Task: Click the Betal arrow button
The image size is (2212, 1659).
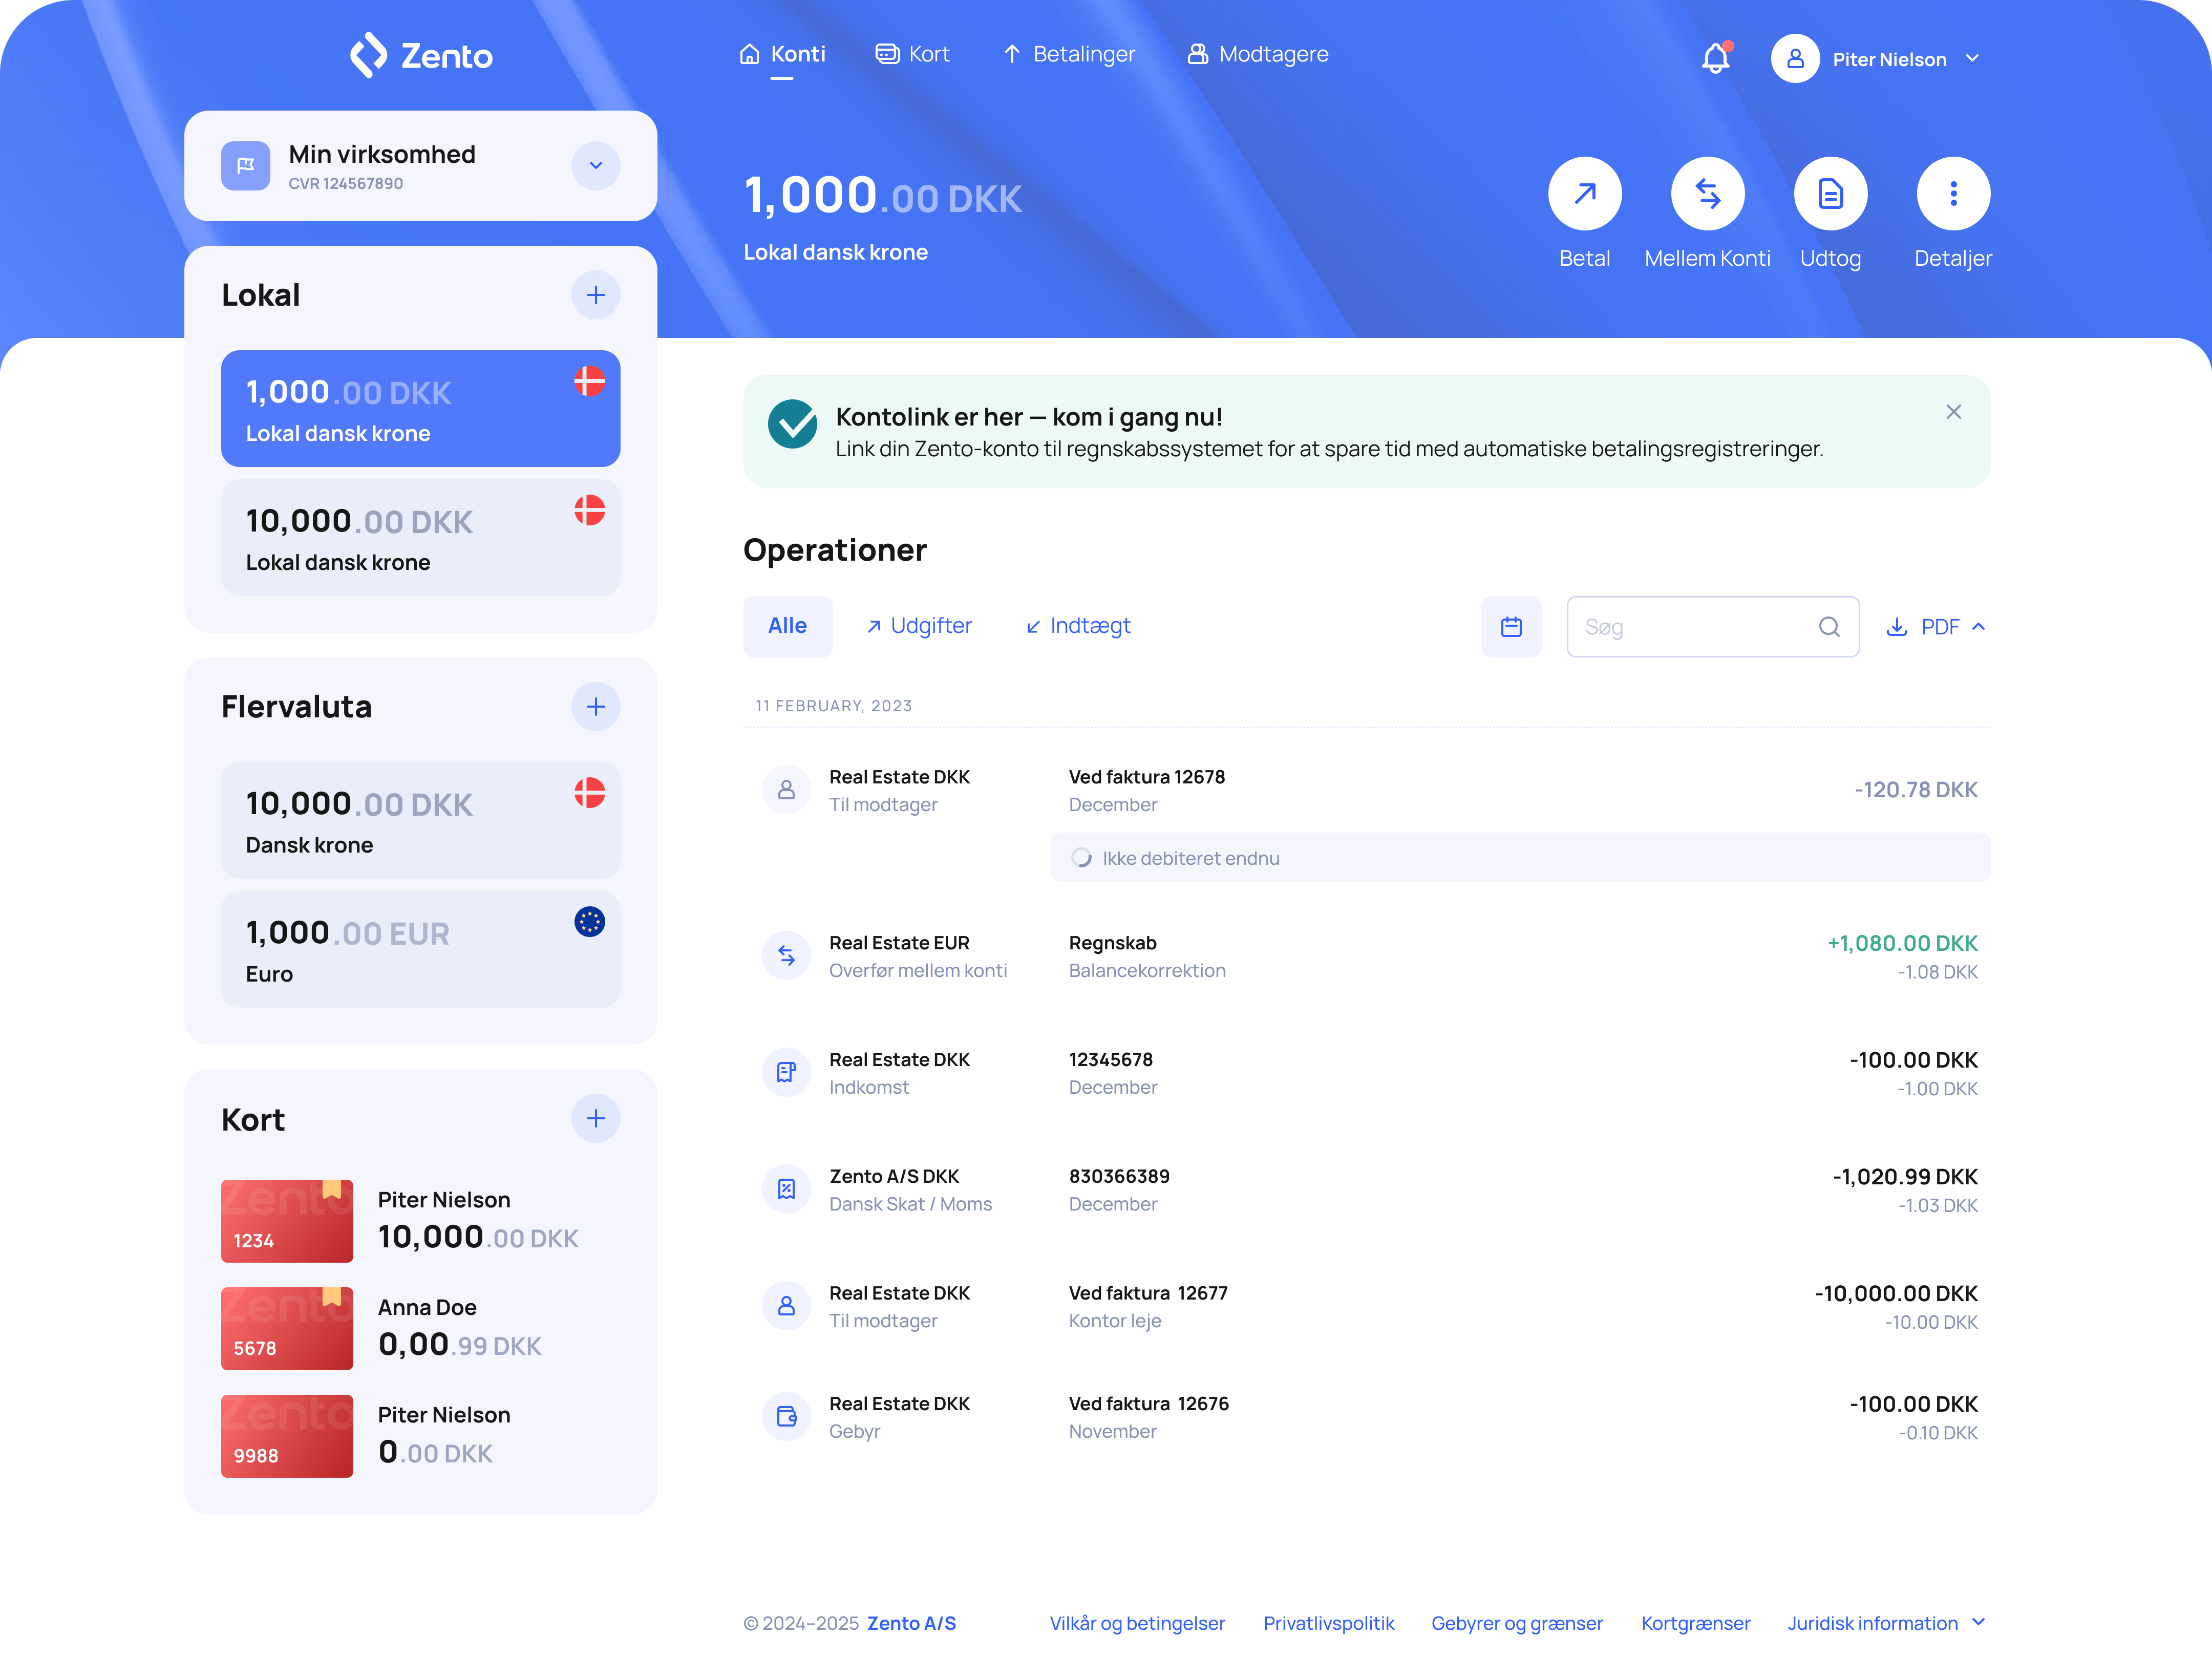Action: (x=1584, y=193)
